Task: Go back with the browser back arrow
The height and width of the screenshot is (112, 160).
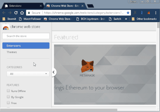Action: pyautogui.click(x=4, y=13)
